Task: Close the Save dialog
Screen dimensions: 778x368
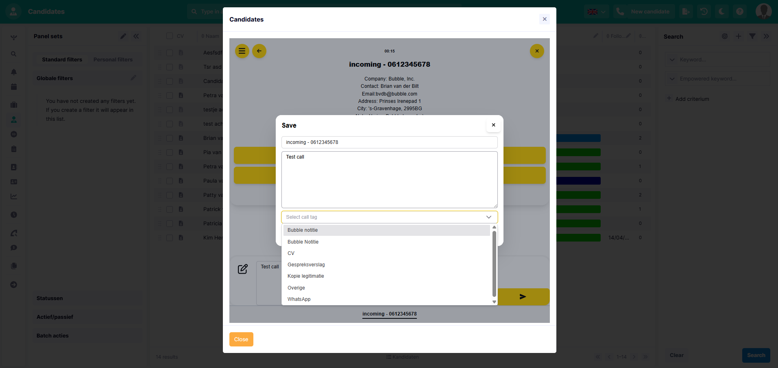Action: tap(493, 125)
